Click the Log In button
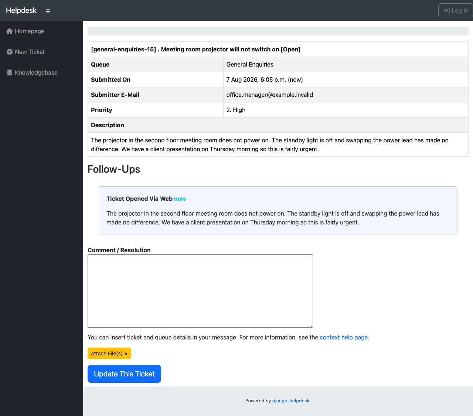 click(x=456, y=10)
